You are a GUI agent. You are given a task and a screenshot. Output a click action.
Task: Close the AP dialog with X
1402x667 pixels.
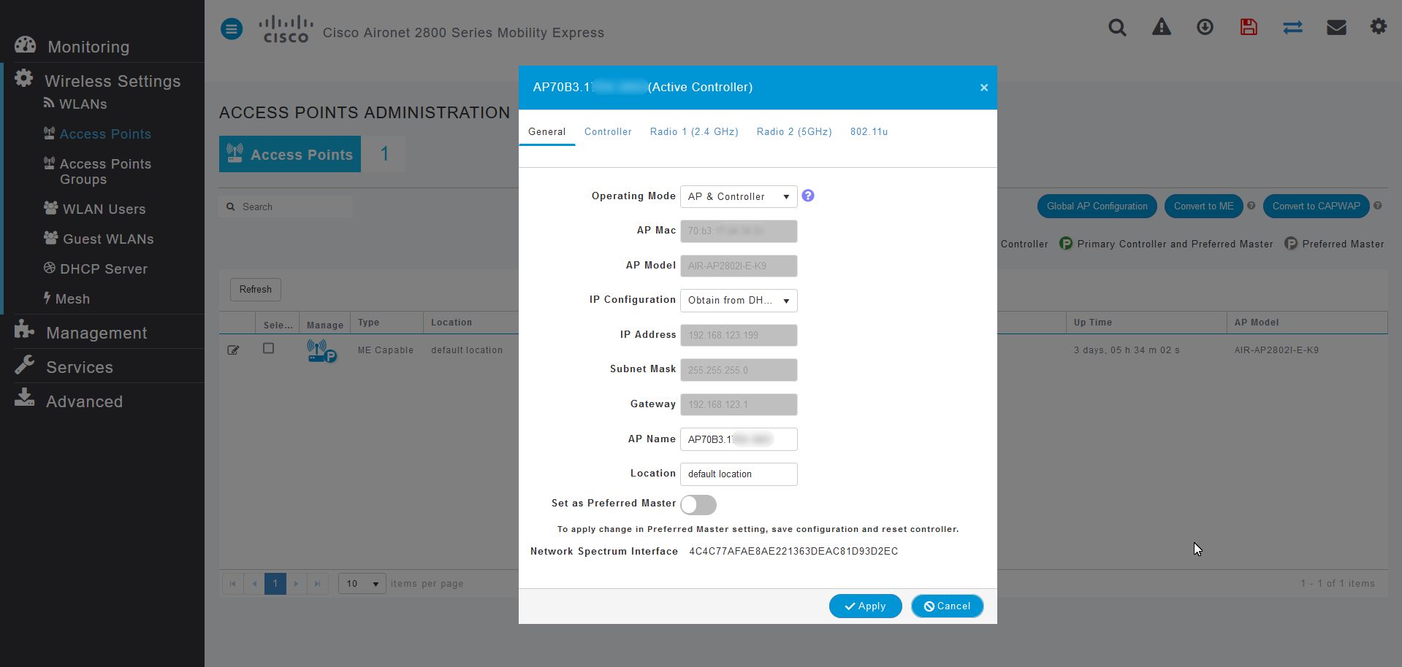[x=984, y=88]
